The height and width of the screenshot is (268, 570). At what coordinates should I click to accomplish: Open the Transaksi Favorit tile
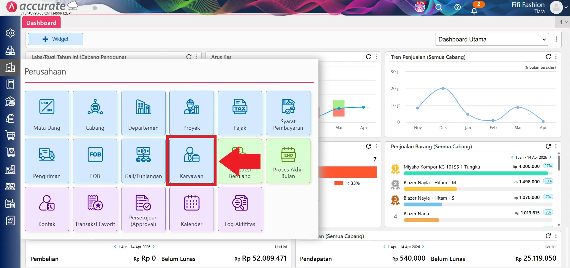pos(95,209)
